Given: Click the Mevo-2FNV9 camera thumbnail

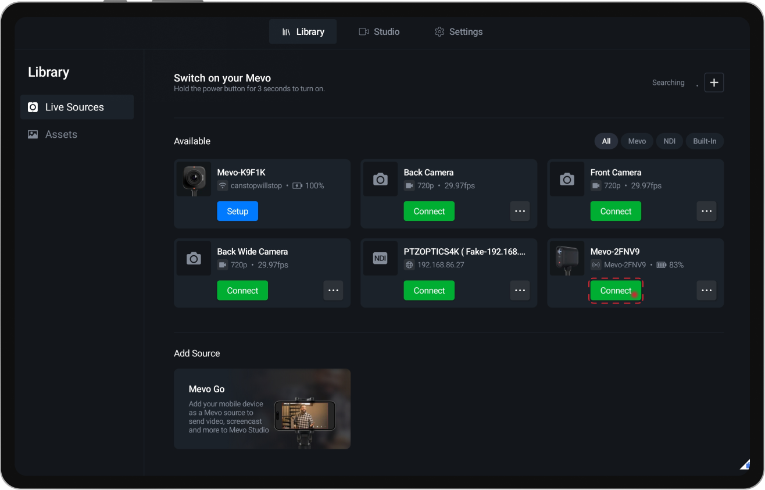Looking at the screenshot, I should 567,258.
